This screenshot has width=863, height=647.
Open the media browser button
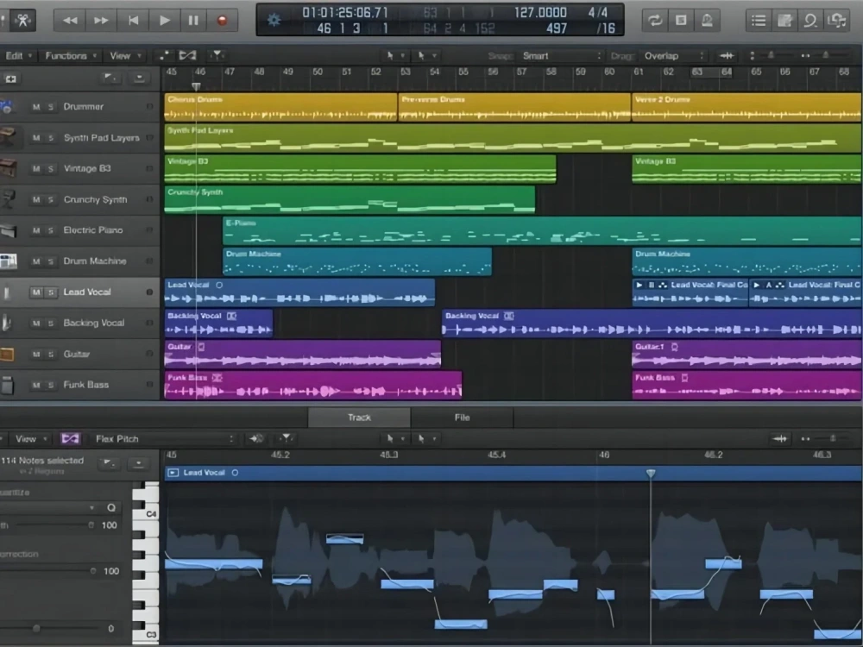[x=836, y=21]
